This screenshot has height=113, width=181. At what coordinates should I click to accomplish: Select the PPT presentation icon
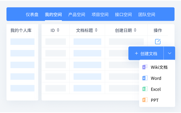(145, 100)
